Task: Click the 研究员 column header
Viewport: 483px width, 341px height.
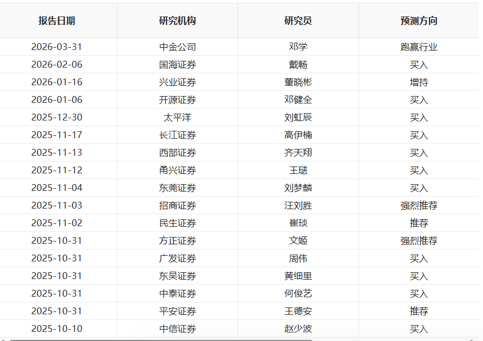Action: tap(298, 20)
